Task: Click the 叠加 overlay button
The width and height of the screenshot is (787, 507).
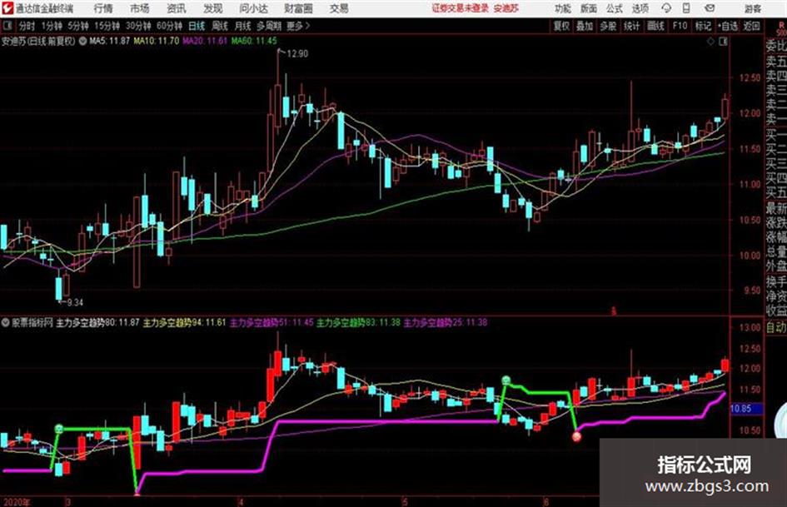Action: click(x=585, y=26)
